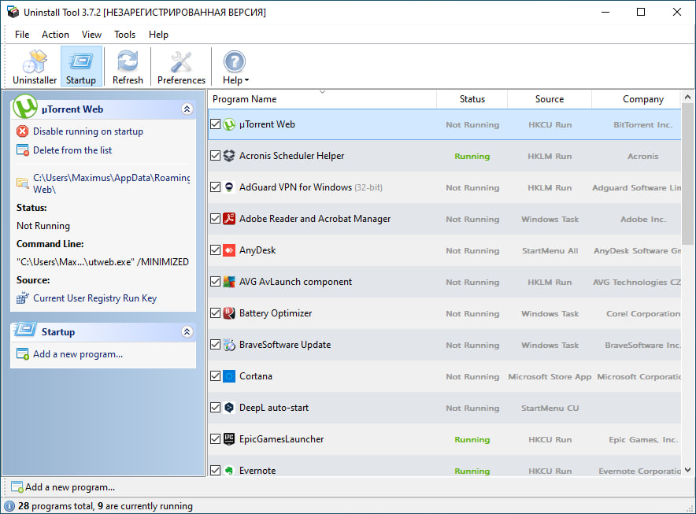Sort list by Source column
Screen dimensions: 696x514
[550, 99]
